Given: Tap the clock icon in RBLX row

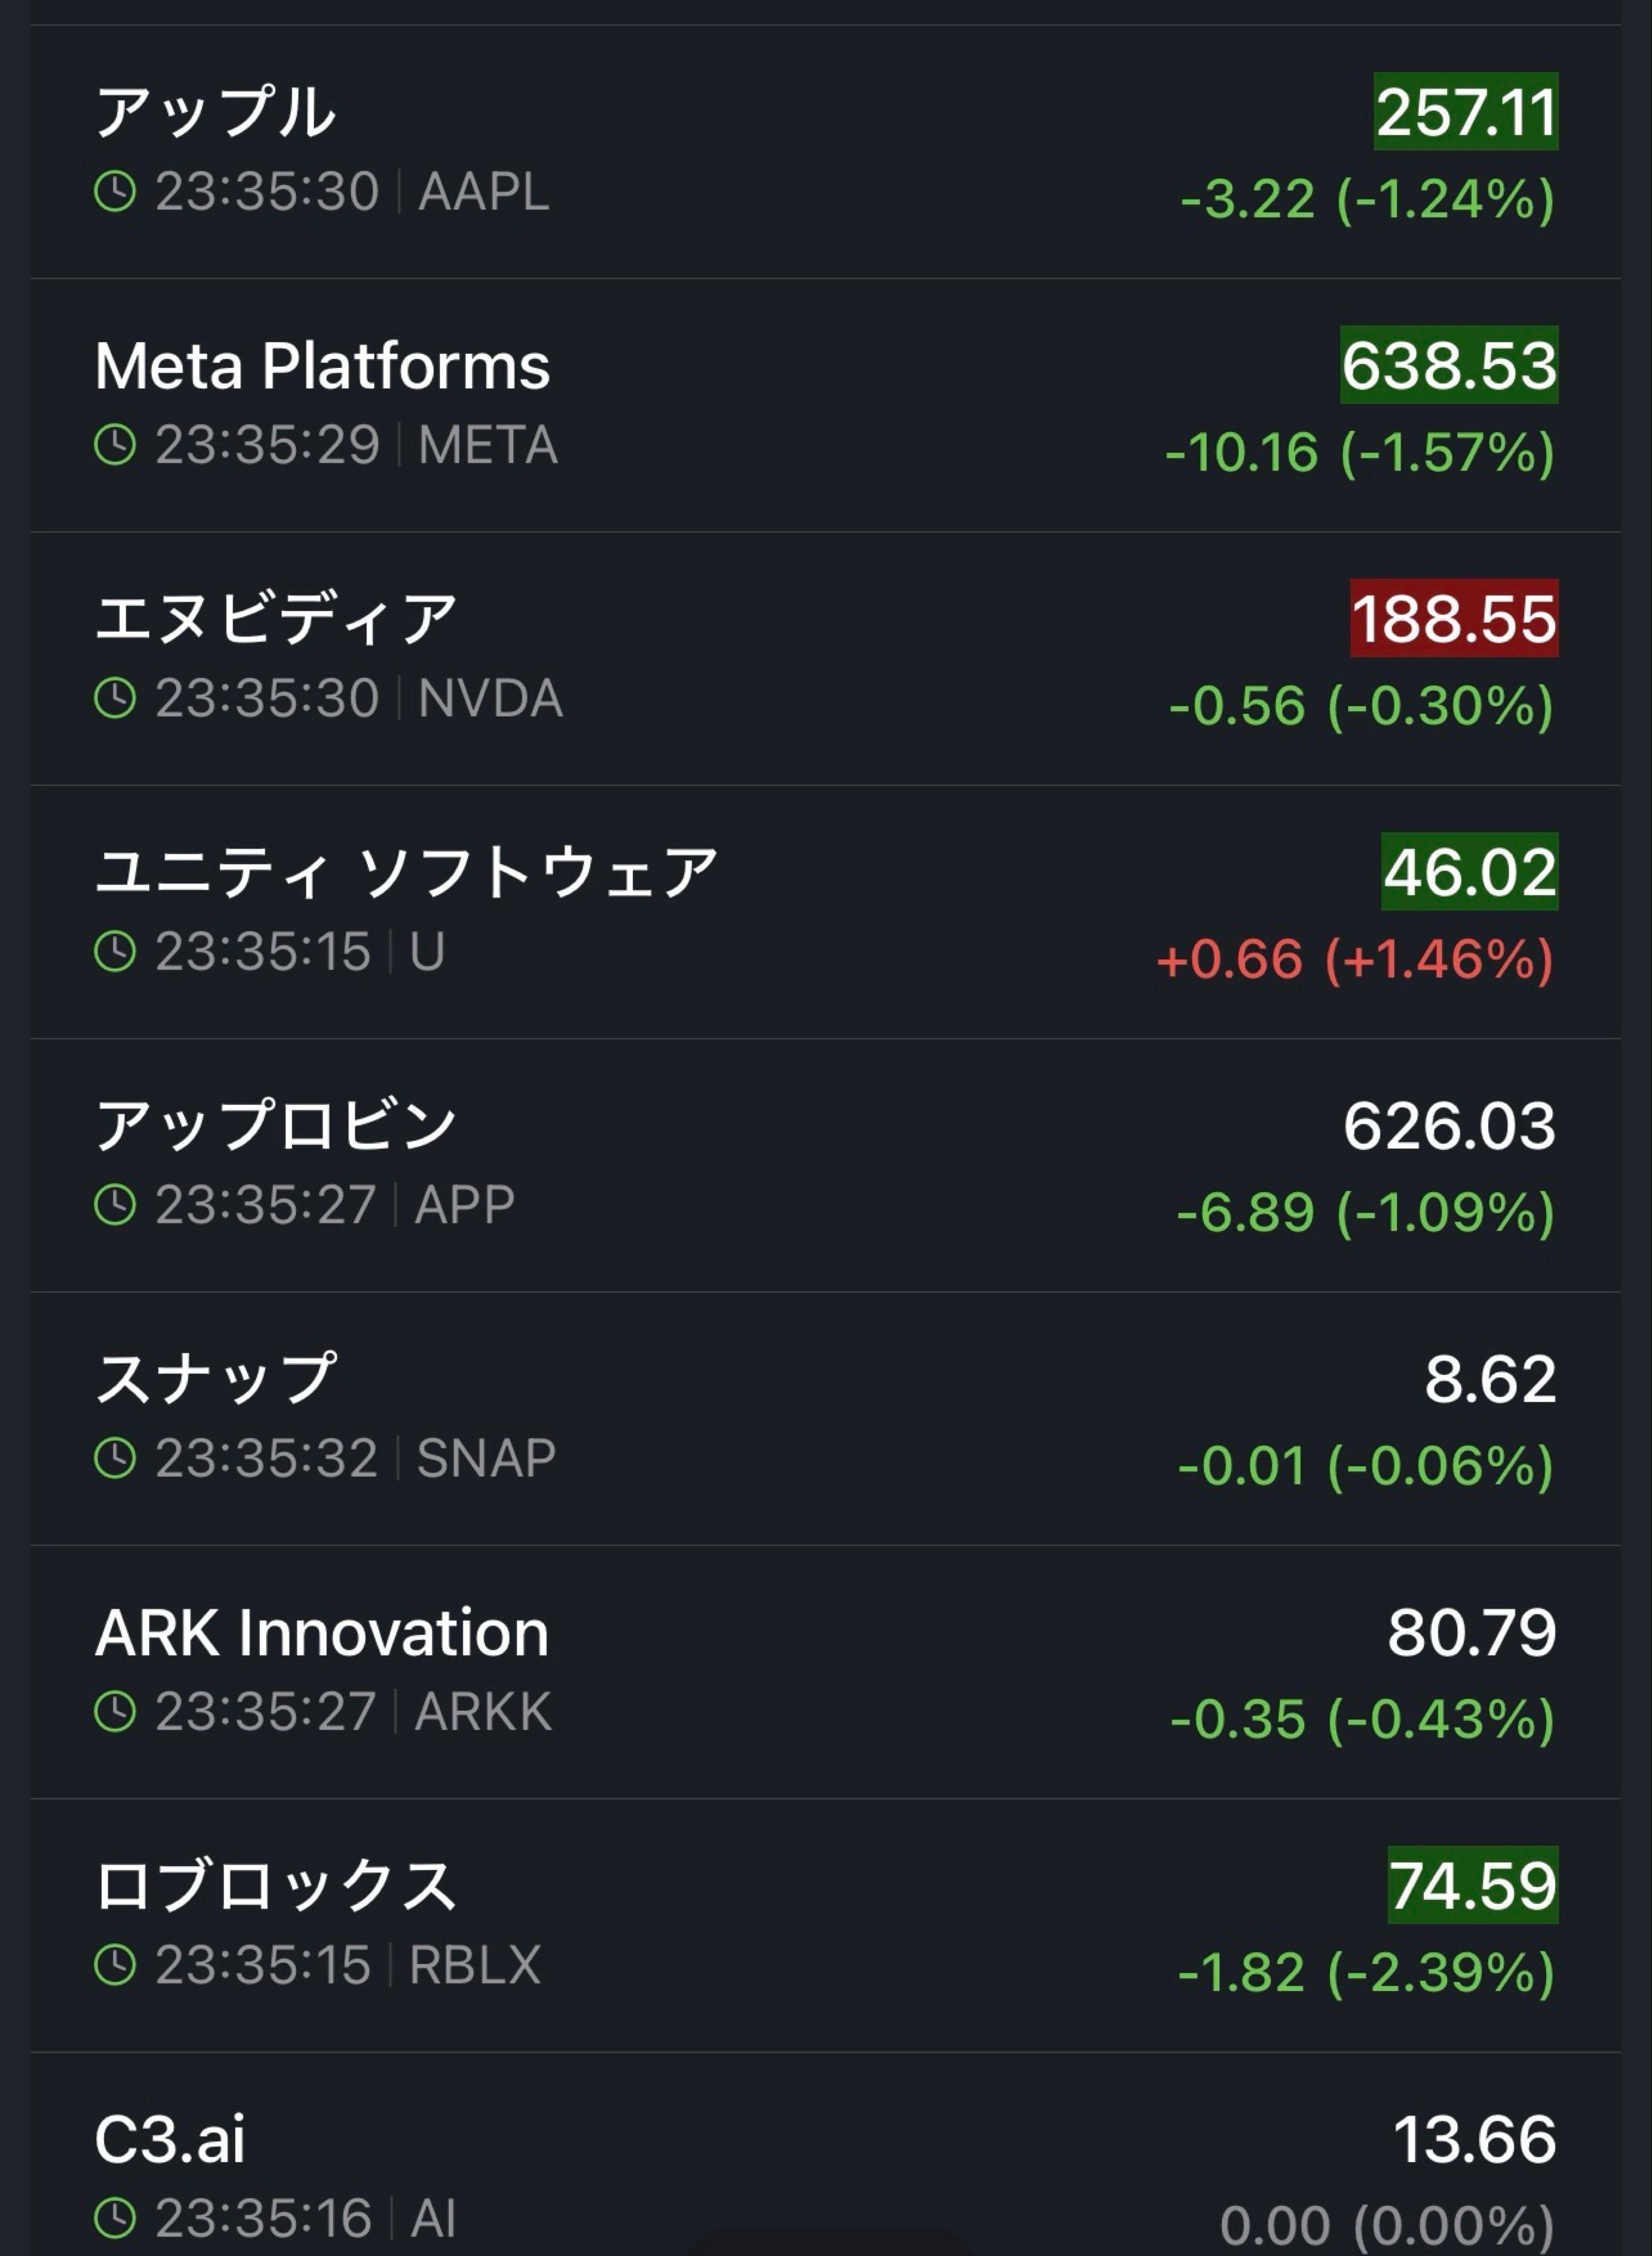Looking at the screenshot, I should (115, 1964).
